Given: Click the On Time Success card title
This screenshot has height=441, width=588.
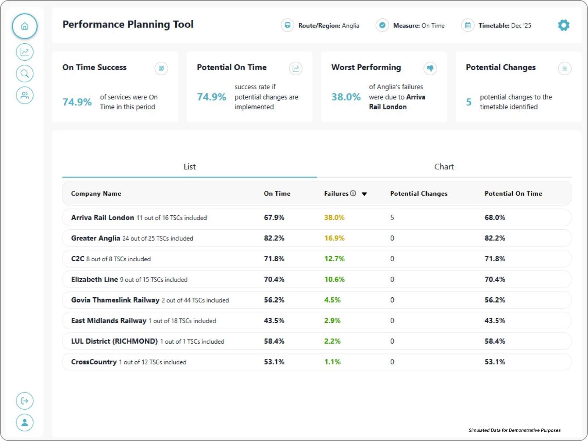Looking at the screenshot, I should point(94,67).
